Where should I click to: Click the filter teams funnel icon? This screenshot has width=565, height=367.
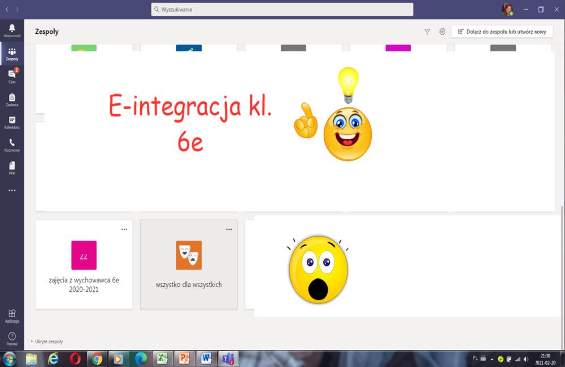[x=427, y=32]
